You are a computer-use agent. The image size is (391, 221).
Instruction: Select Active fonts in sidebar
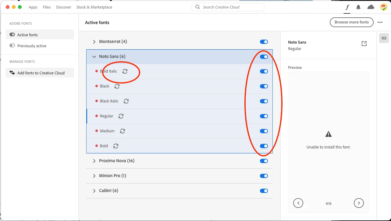40,34
